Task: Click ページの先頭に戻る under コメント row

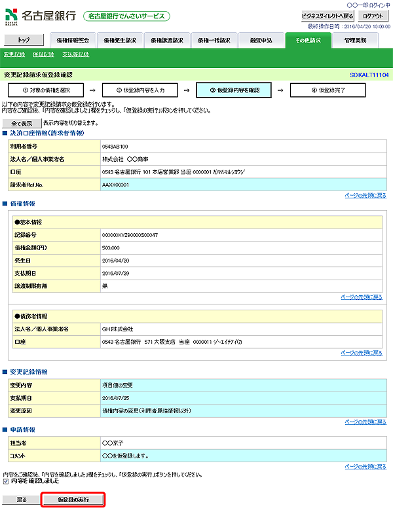Action: click(365, 467)
